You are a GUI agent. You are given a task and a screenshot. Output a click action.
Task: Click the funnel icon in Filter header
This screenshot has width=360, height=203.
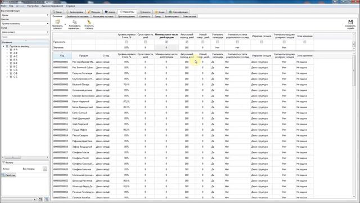(3, 162)
